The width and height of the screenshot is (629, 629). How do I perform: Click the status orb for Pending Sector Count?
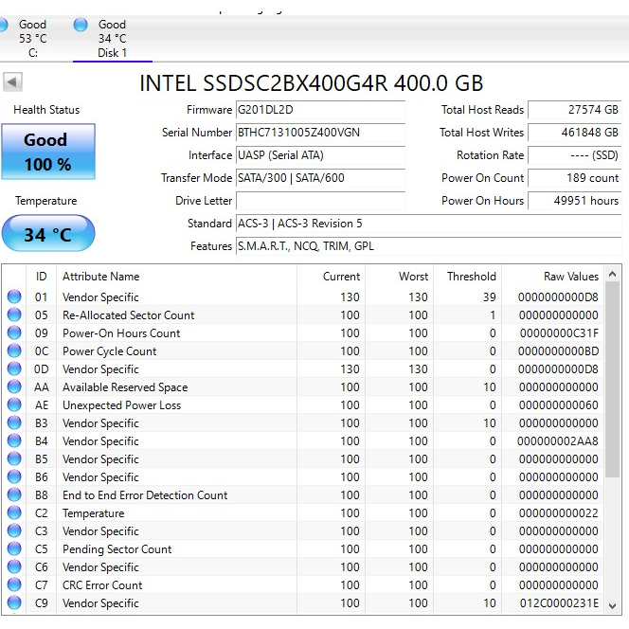coord(14,549)
